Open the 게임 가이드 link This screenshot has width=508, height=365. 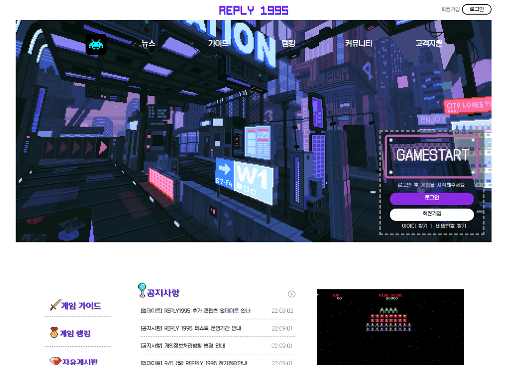click(x=81, y=306)
